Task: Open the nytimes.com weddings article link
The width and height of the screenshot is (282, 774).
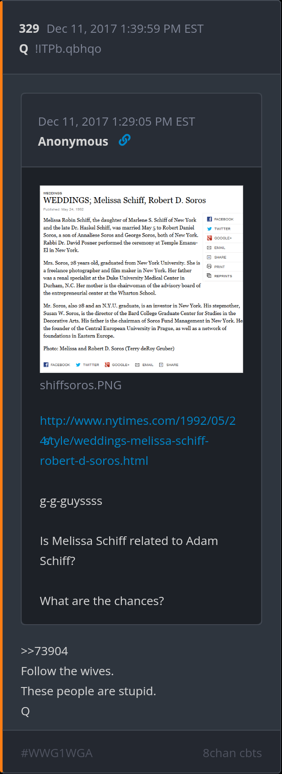Action: [x=138, y=441]
